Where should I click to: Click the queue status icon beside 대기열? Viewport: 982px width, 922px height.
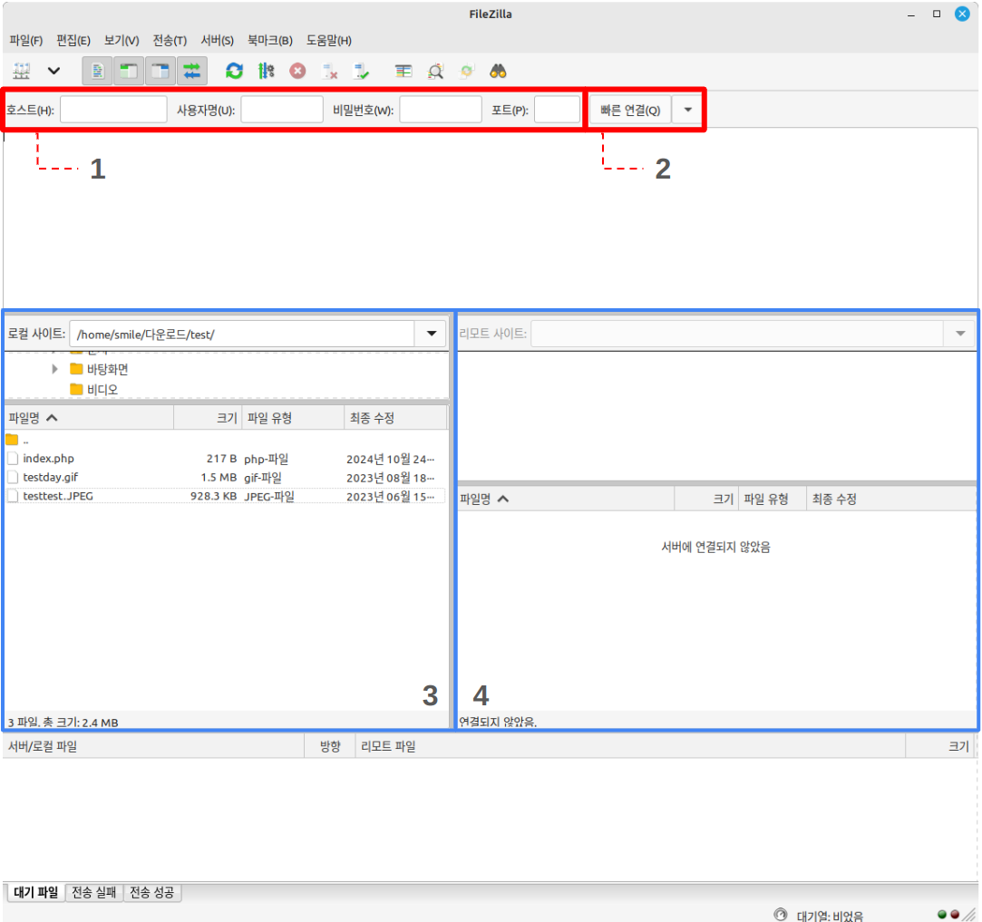(x=781, y=915)
